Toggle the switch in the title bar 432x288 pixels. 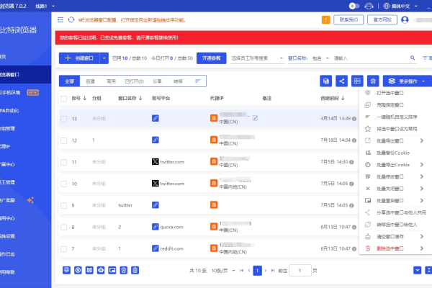point(354,6)
